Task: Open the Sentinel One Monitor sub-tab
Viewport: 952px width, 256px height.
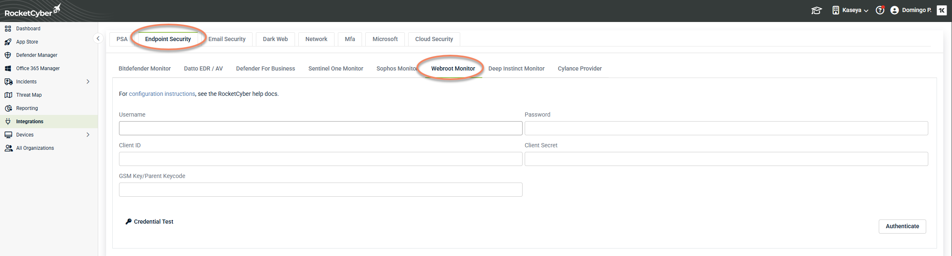Action: (x=336, y=68)
